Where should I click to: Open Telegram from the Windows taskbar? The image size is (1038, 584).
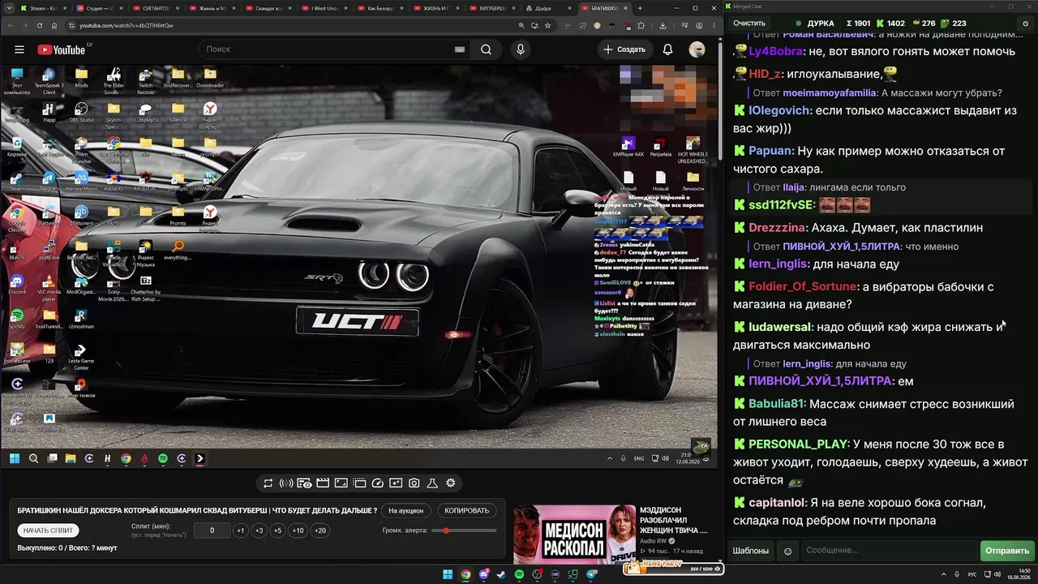pyautogui.click(x=591, y=575)
